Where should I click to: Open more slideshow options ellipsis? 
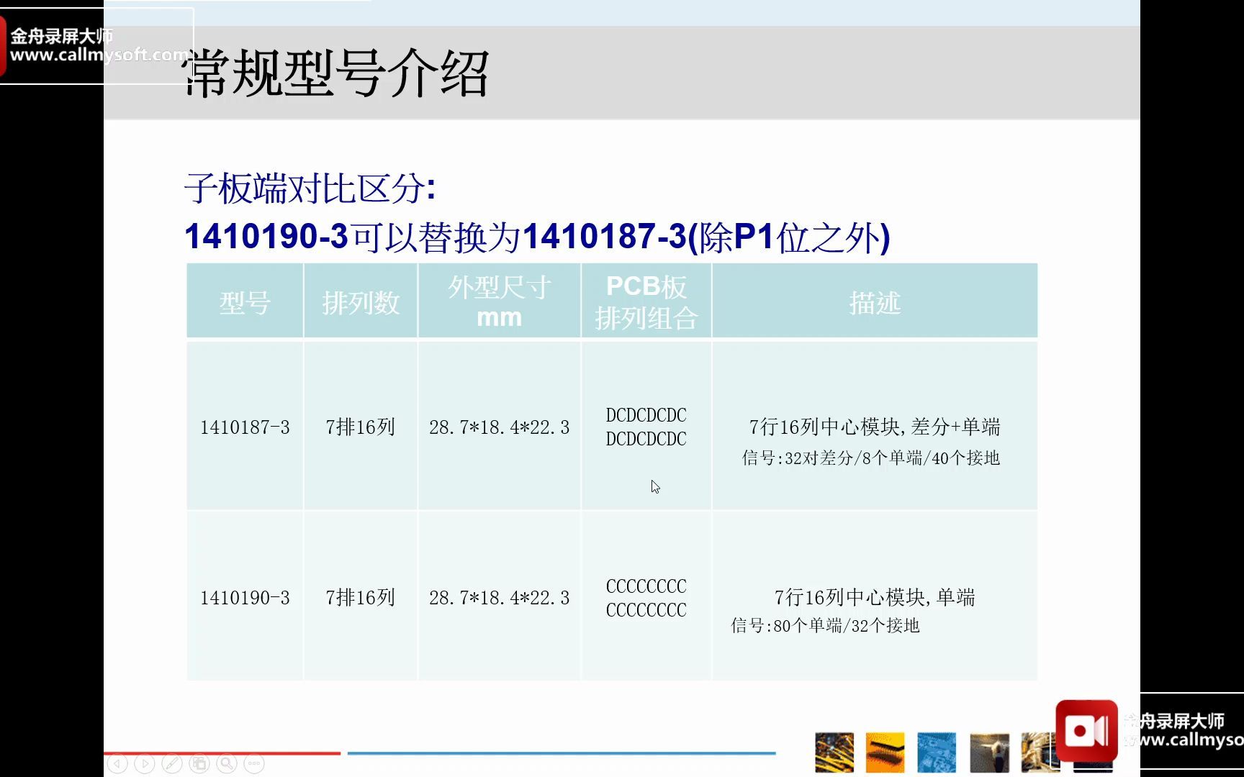pos(254,763)
